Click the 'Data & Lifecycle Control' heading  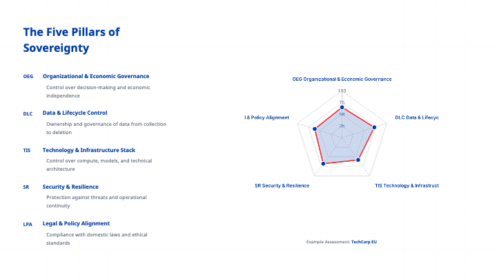pyautogui.click(x=75, y=113)
